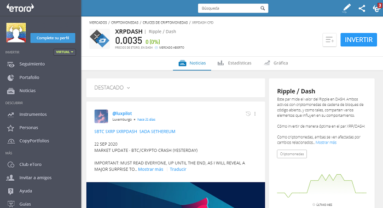The height and width of the screenshot is (208, 383).
Task: Click the Instrumentos trend line icon
Action: [10, 114]
